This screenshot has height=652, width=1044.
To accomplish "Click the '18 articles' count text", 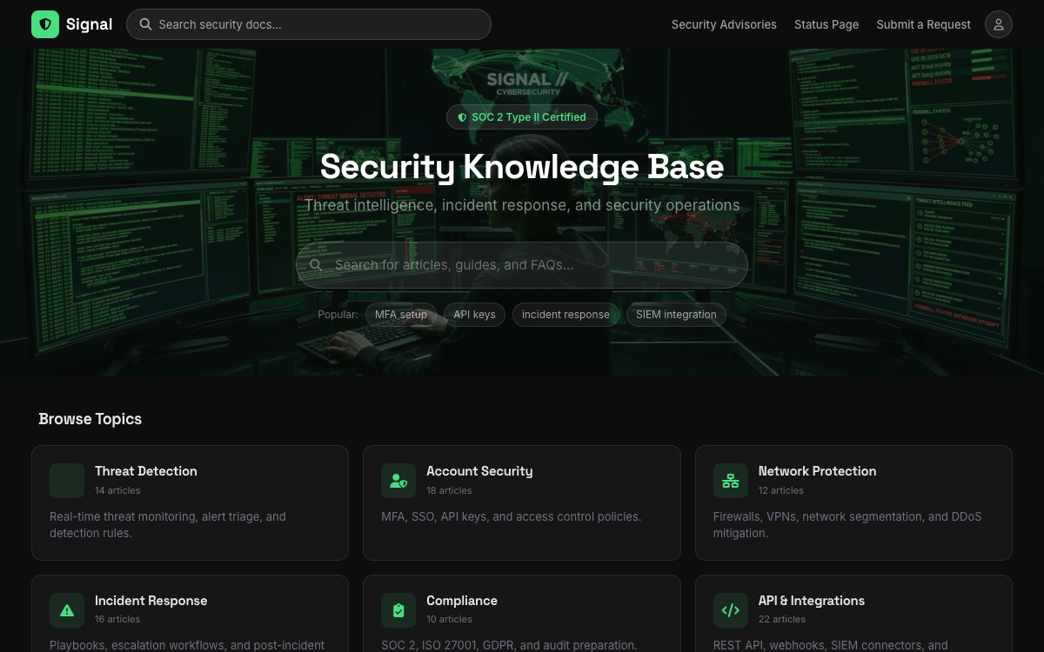I will point(449,490).
